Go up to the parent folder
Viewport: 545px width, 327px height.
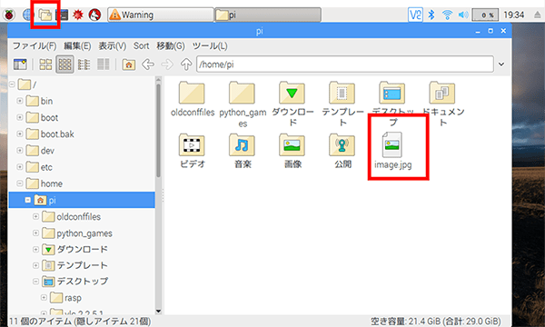186,64
